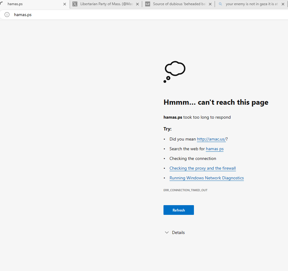The image size is (288, 271).
Task: Click the loading spinner on hamas.ps tab
Action: coord(1,3)
